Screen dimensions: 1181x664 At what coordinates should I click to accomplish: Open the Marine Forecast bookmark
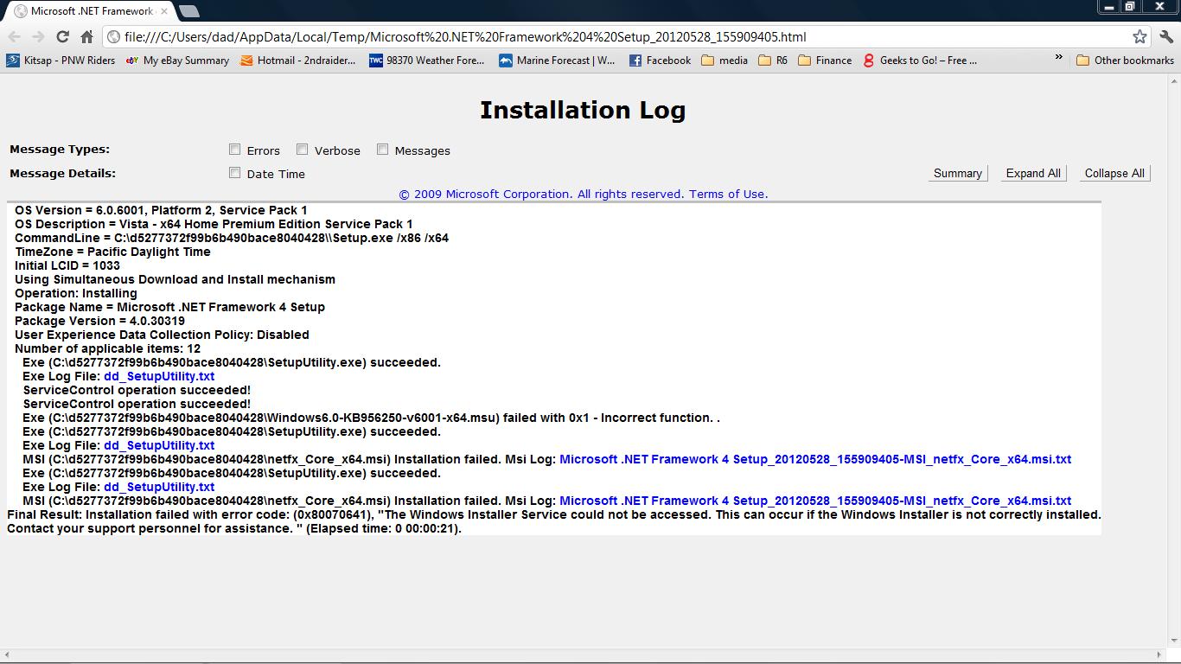point(557,61)
